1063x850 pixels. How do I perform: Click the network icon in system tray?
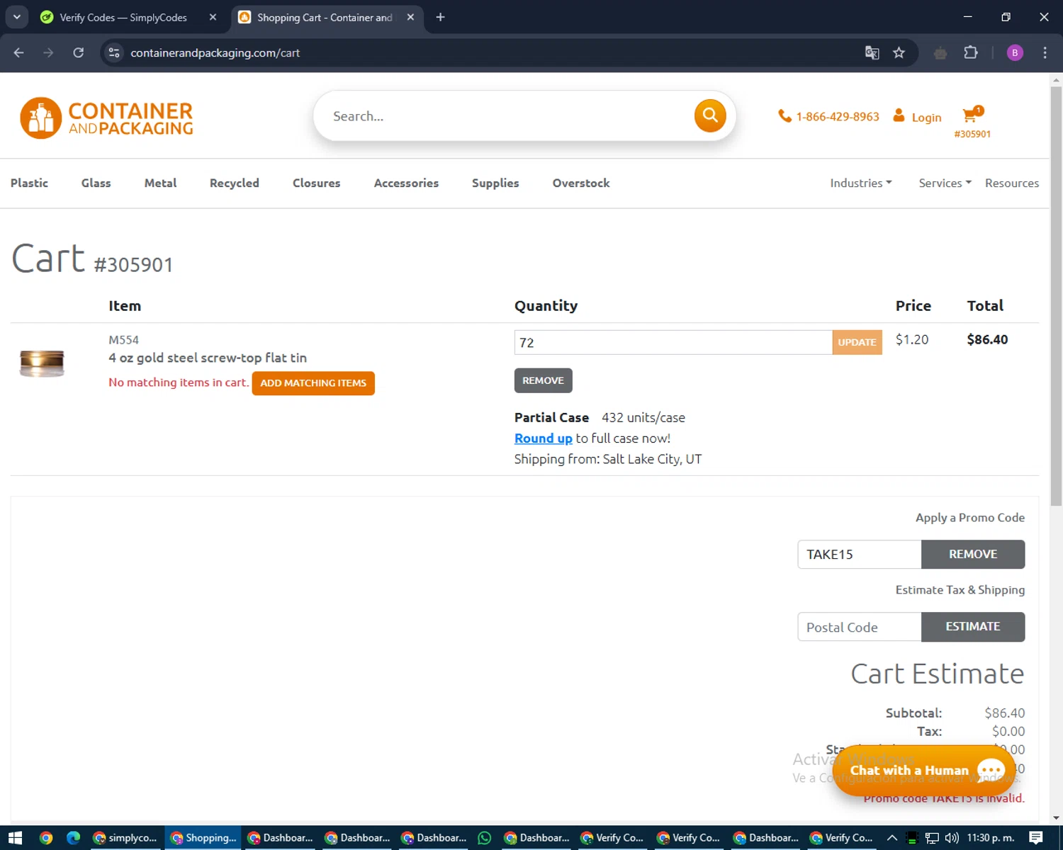coord(932,838)
